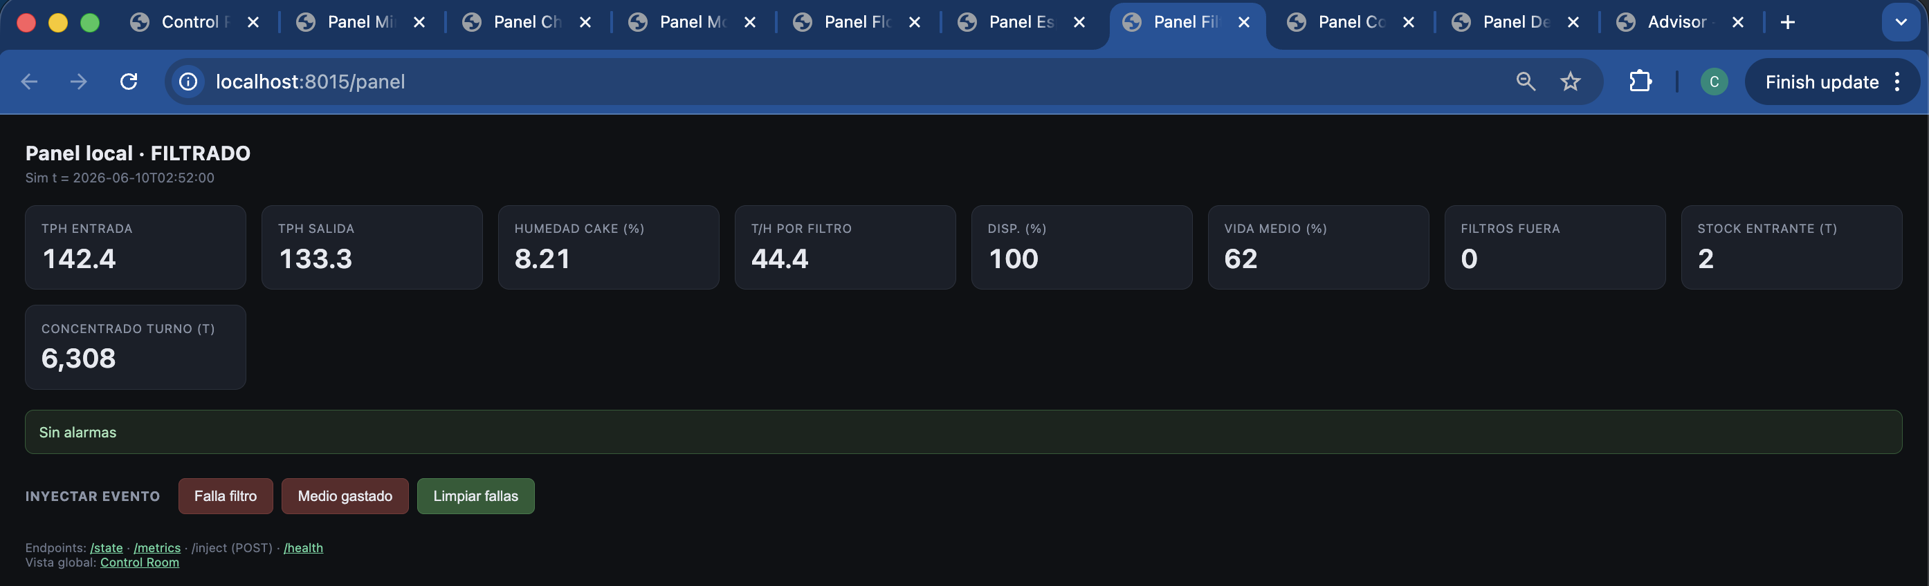This screenshot has width=1929, height=586.
Task: Select the FILTROS FUERA value 0
Action: coord(1469,259)
